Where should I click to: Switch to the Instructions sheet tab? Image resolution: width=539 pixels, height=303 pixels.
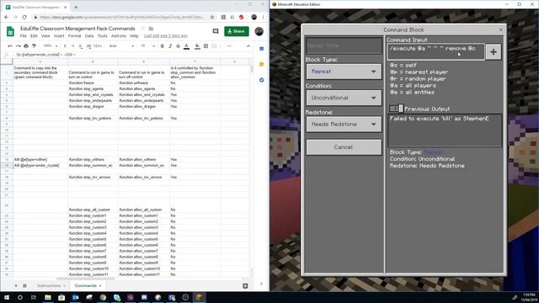tap(49, 286)
